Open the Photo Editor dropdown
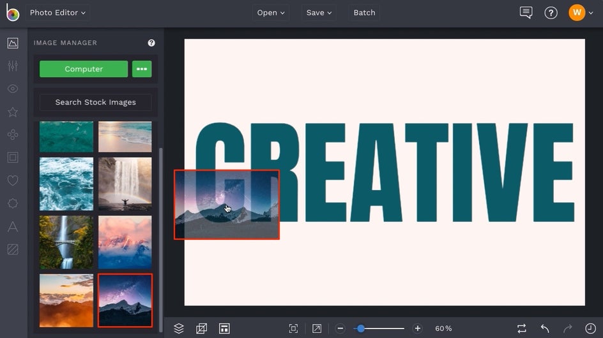 57,13
